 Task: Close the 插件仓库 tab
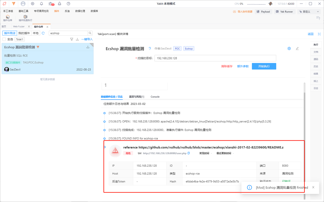tap(47, 27)
